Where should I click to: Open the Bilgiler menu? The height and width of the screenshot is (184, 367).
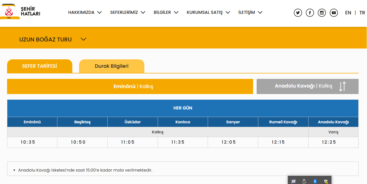[x=166, y=12]
